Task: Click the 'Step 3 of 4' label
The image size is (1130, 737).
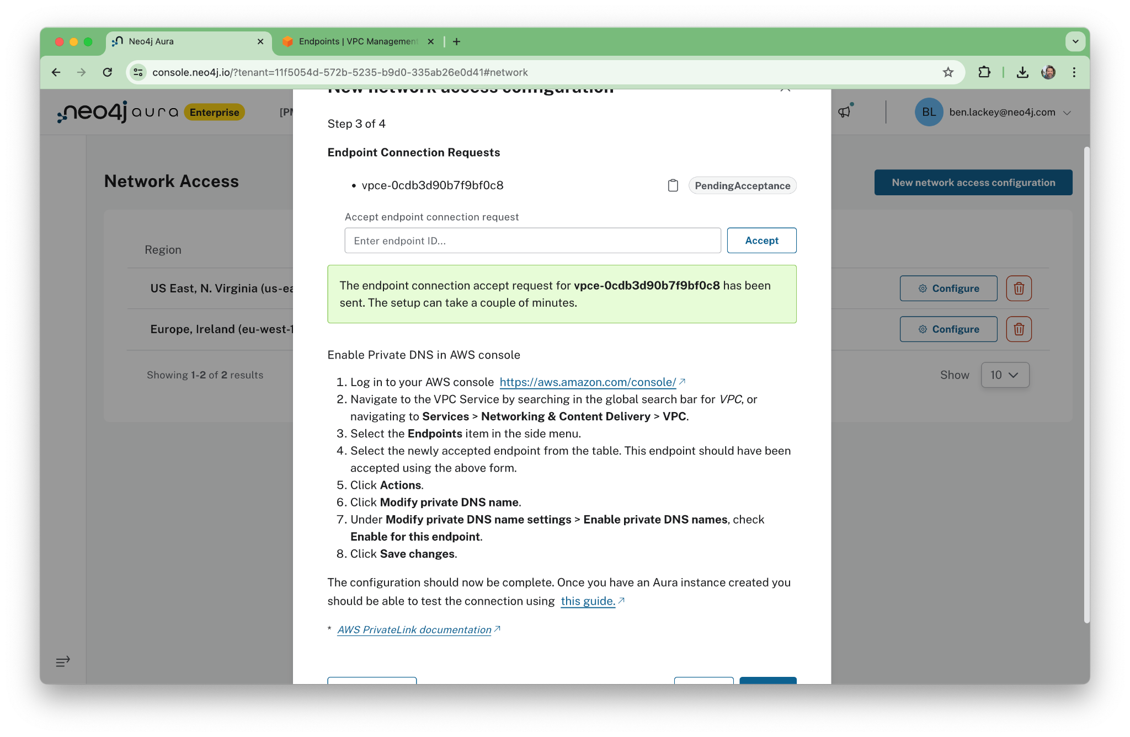Action: coord(356,124)
